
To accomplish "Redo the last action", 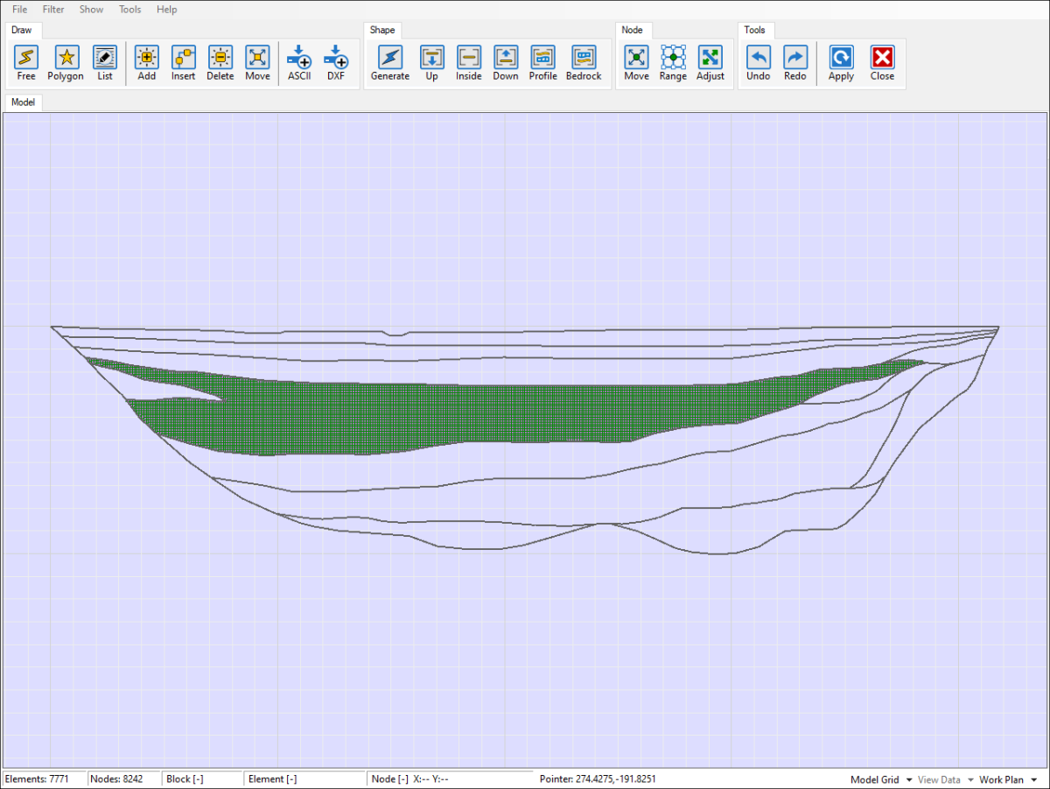I will click(795, 64).
